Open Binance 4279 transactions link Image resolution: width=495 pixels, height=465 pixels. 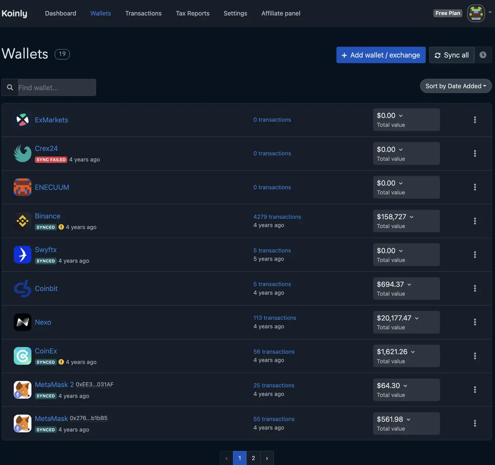pos(277,217)
